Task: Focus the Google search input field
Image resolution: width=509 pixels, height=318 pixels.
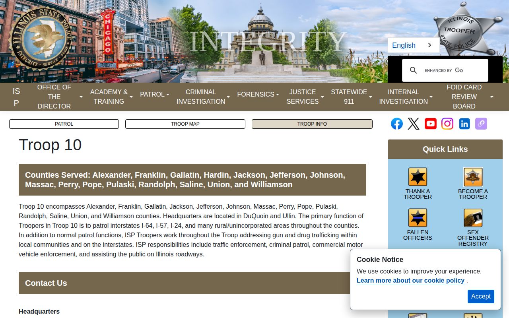Action: pyautogui.click(x=454, y=70)
